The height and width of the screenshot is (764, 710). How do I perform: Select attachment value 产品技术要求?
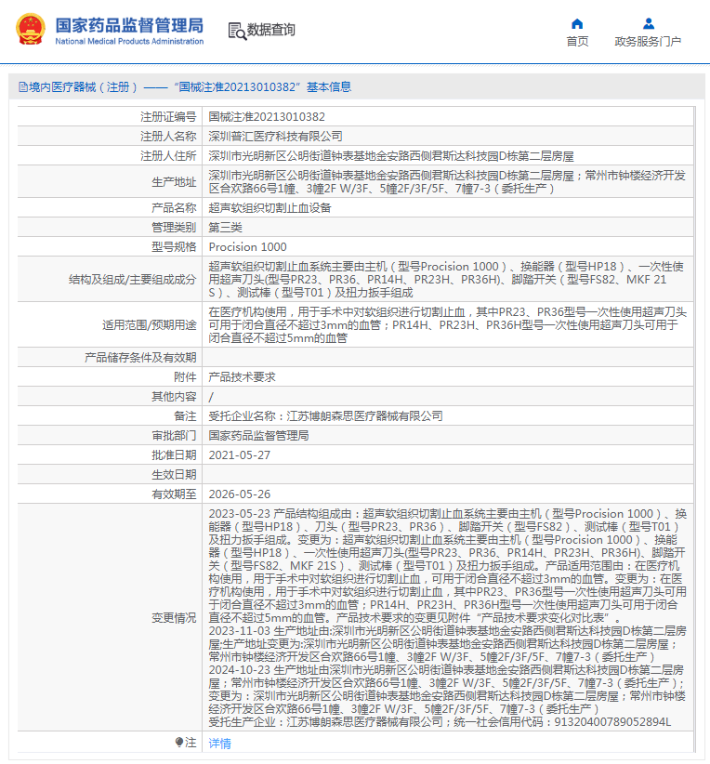coord(242,377)
